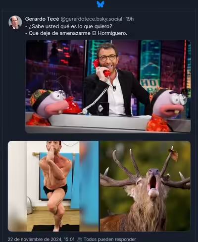The height and width of the screenshot is (242, 198).
Task: Click the host's glasses in the top photo
Action: coord(107,58)
